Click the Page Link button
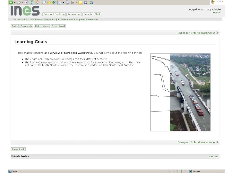 click(x=18, y=149)
